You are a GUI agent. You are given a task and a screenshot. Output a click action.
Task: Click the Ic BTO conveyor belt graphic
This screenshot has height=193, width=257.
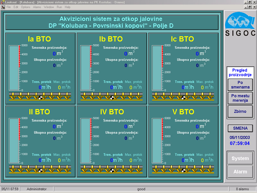coord(183,96)
